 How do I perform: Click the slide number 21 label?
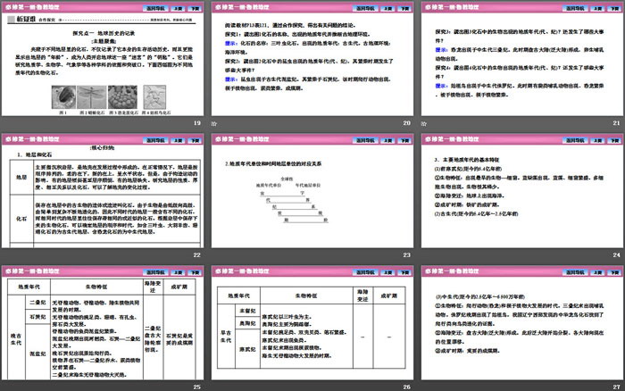point(617,122)
